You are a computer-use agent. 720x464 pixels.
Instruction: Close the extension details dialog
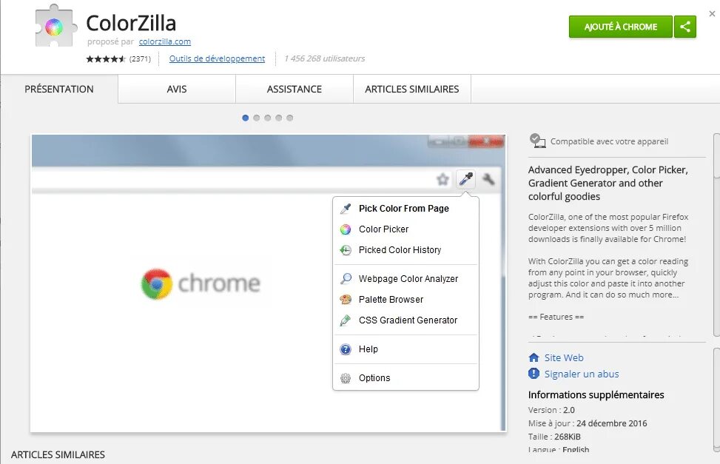pos(712,14)
